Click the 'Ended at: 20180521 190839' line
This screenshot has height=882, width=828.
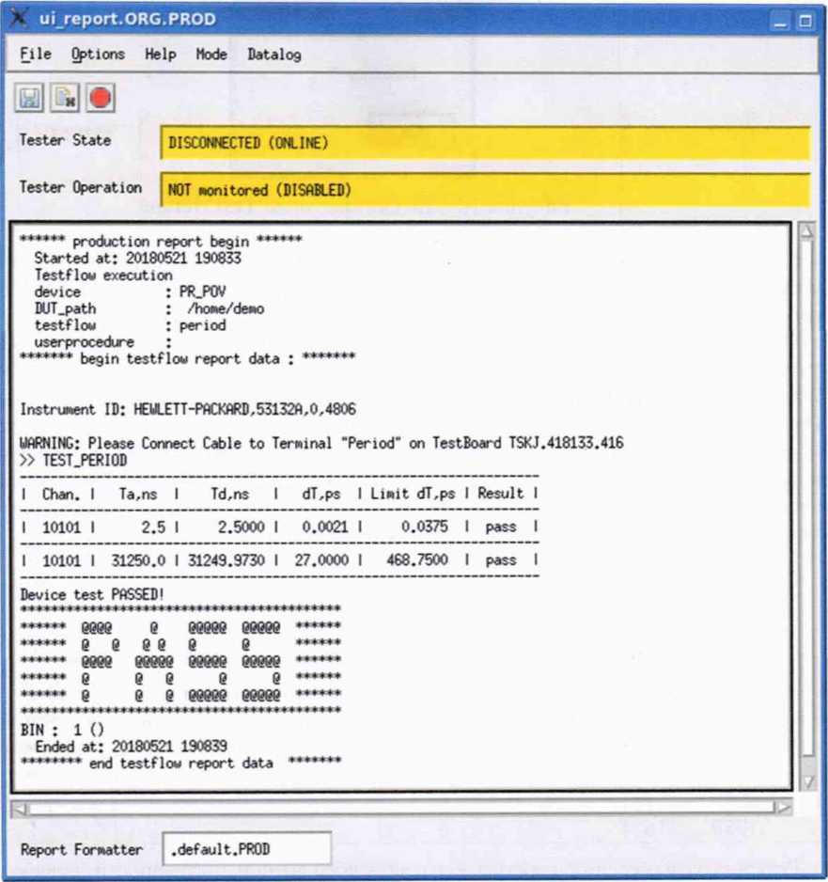[x=131, y=747]
